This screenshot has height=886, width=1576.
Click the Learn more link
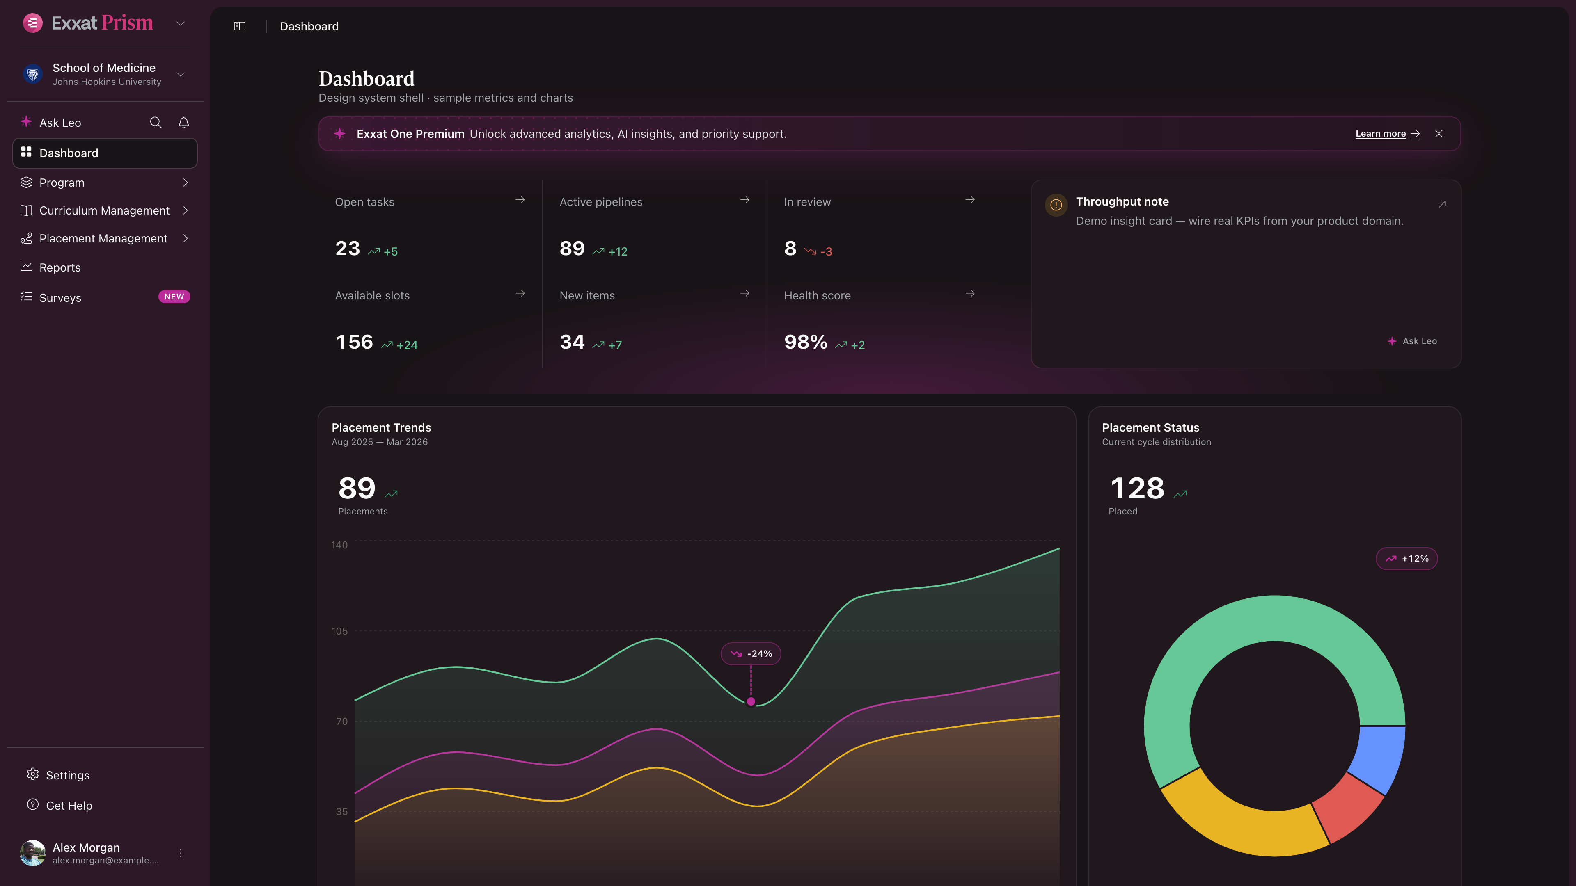[x=1387, y=134]
